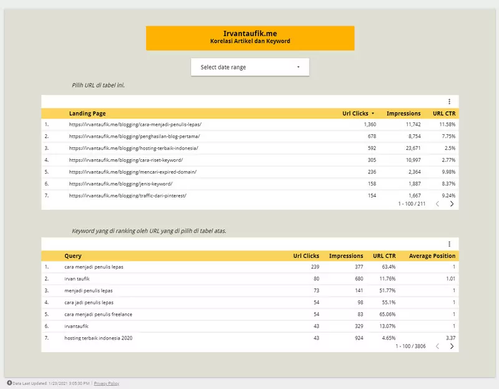Screen dimensions: 499x389
Task: Click query 'cara menjadi penulis freelance'
Action: point(98,314)
